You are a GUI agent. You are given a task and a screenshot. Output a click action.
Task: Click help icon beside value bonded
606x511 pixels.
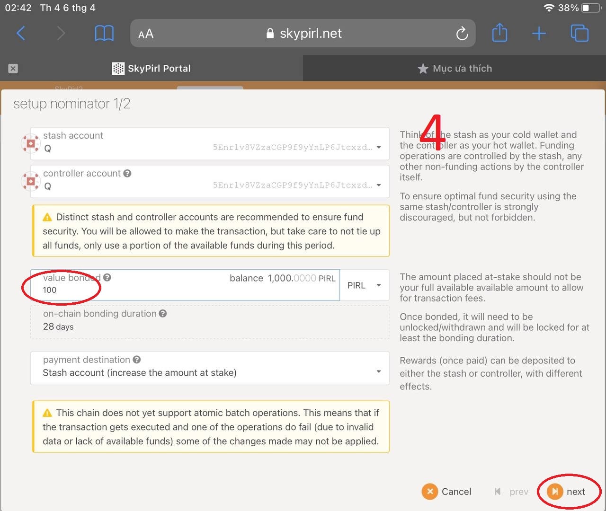click(107, 278)
